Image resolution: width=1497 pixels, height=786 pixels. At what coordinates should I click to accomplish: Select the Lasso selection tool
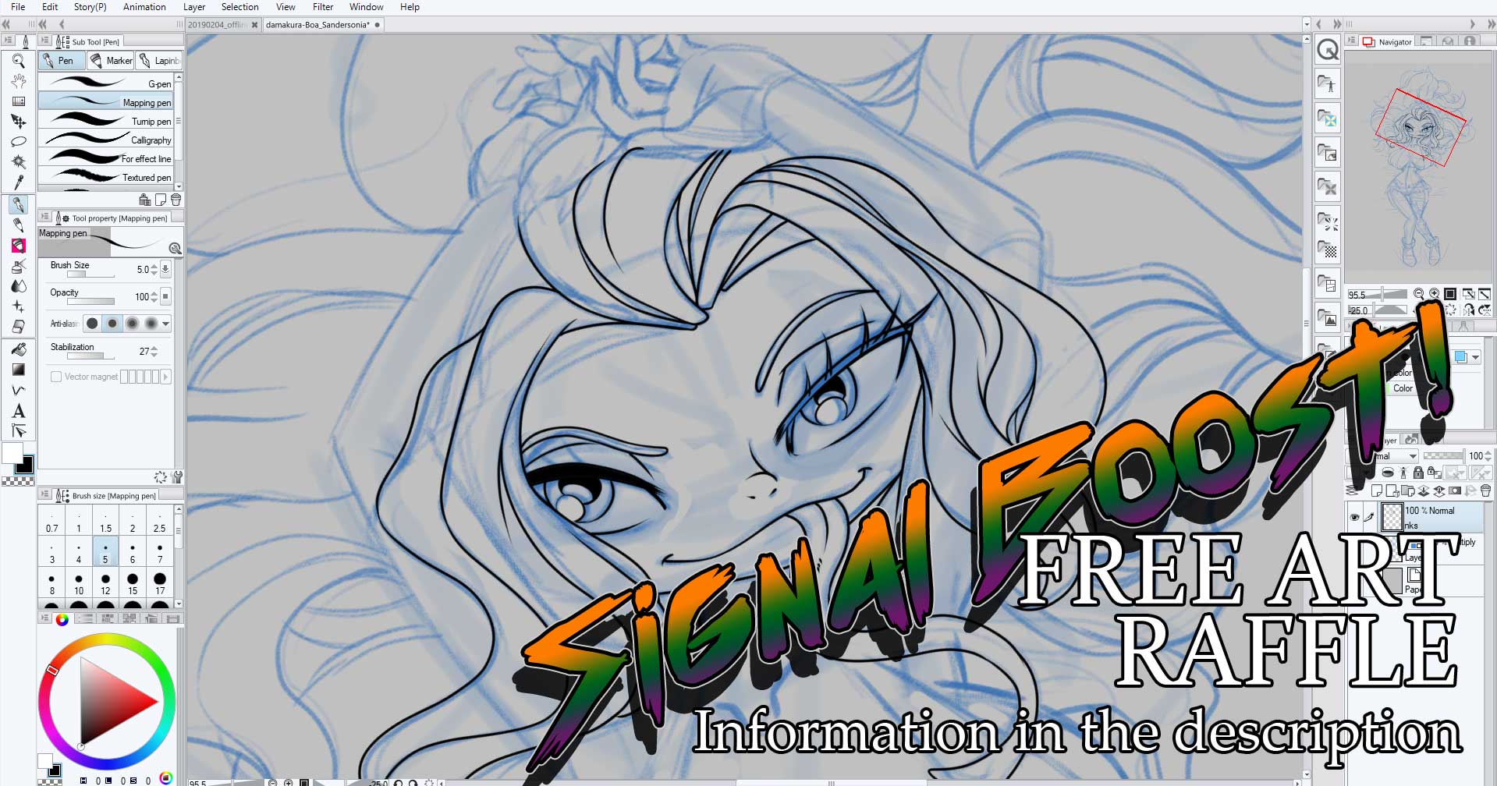coord(19,142)
